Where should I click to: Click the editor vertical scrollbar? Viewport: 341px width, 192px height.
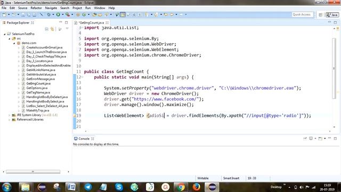click(x=334, y=68)
